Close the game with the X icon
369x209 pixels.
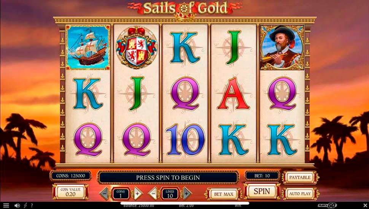(365, 205)
